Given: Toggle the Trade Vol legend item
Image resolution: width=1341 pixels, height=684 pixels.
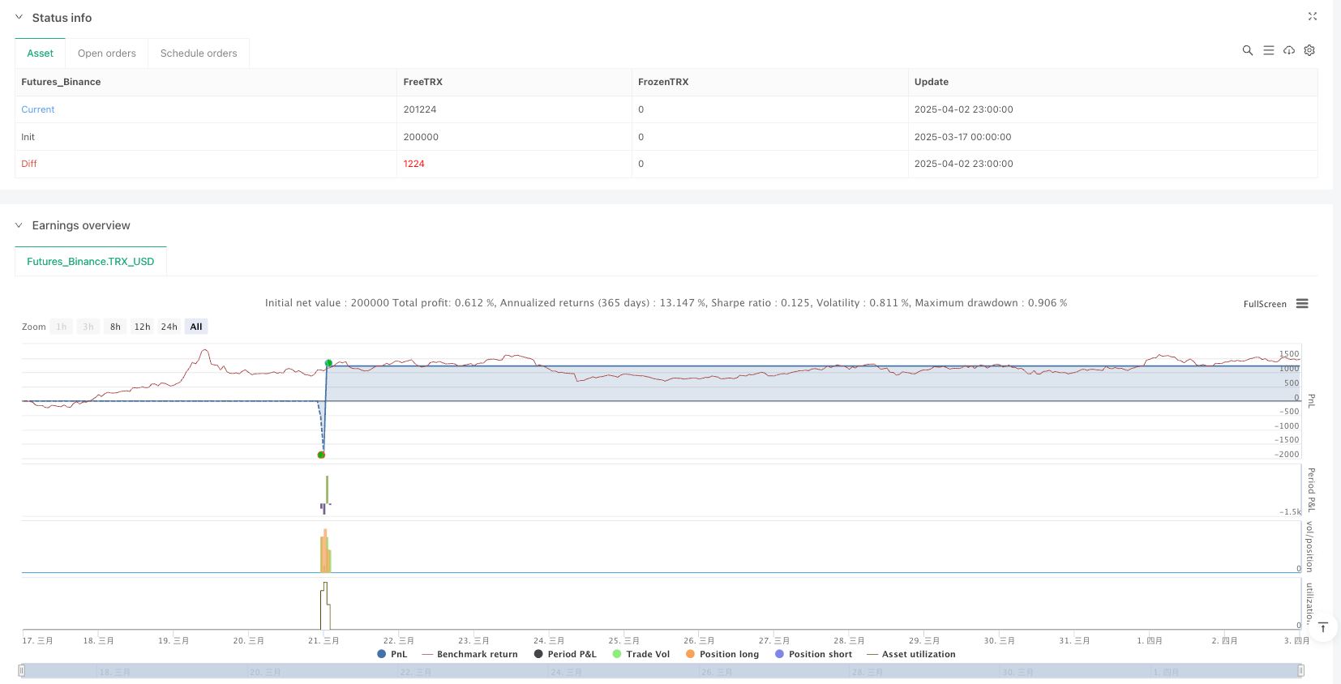Looking at the screenshot, I should [x=641, y=654].
